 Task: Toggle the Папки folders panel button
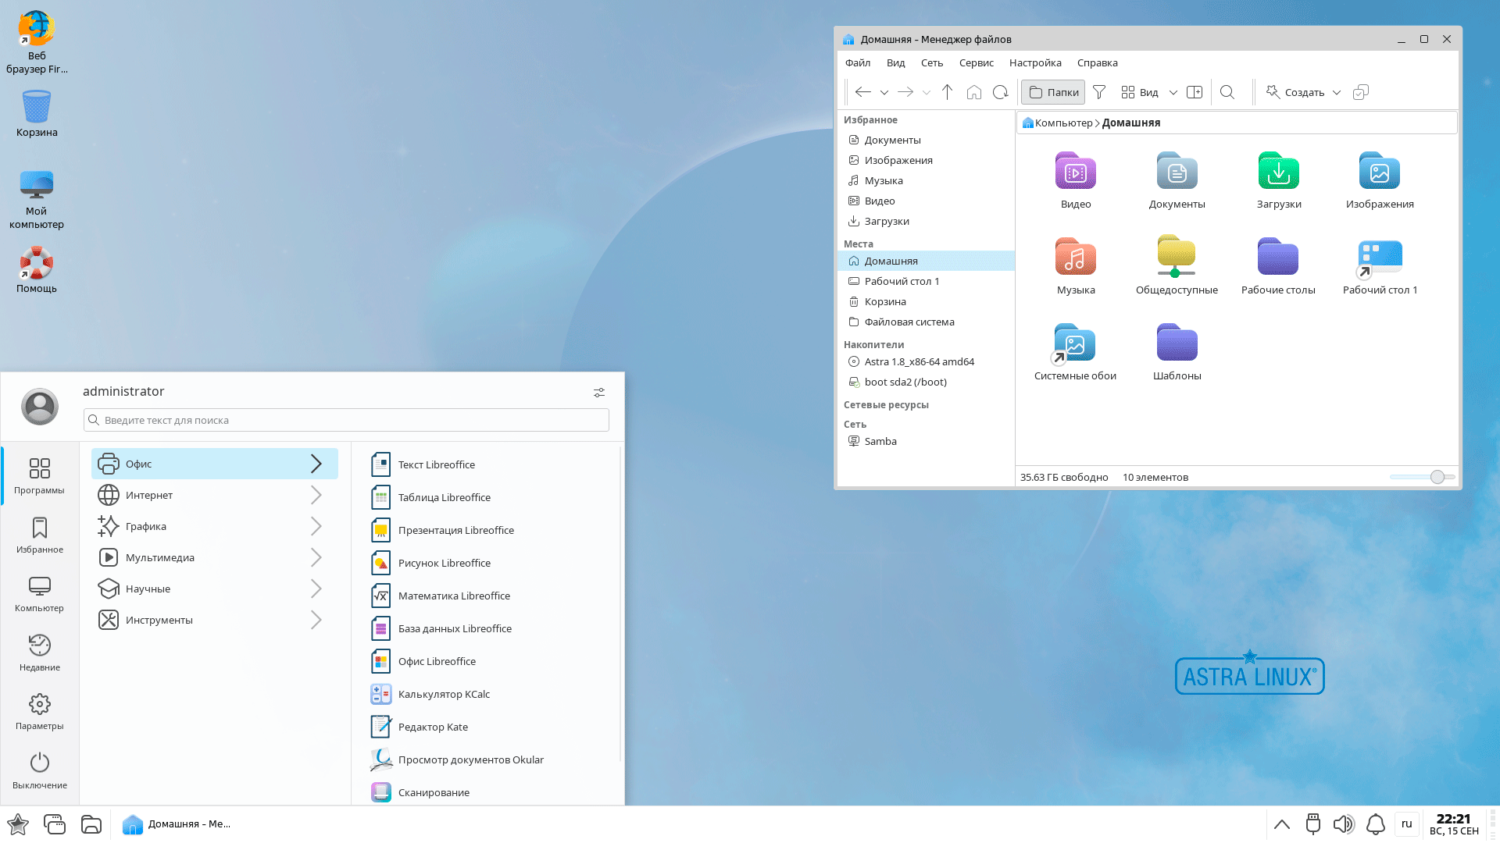pyautogui.click(x=1053, y=92)
